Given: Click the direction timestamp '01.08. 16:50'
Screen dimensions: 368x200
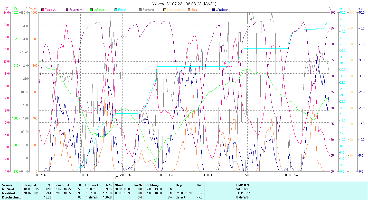Looking at the screenshot, I should click(154, 193).
